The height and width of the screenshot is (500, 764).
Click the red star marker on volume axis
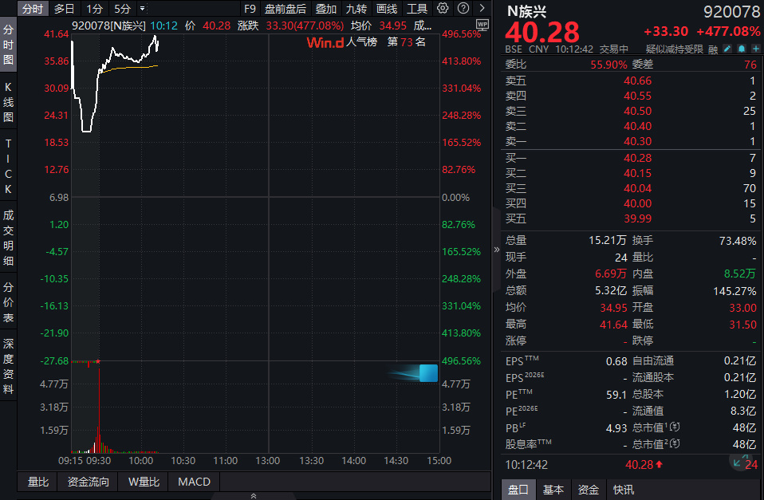(98, 361)
